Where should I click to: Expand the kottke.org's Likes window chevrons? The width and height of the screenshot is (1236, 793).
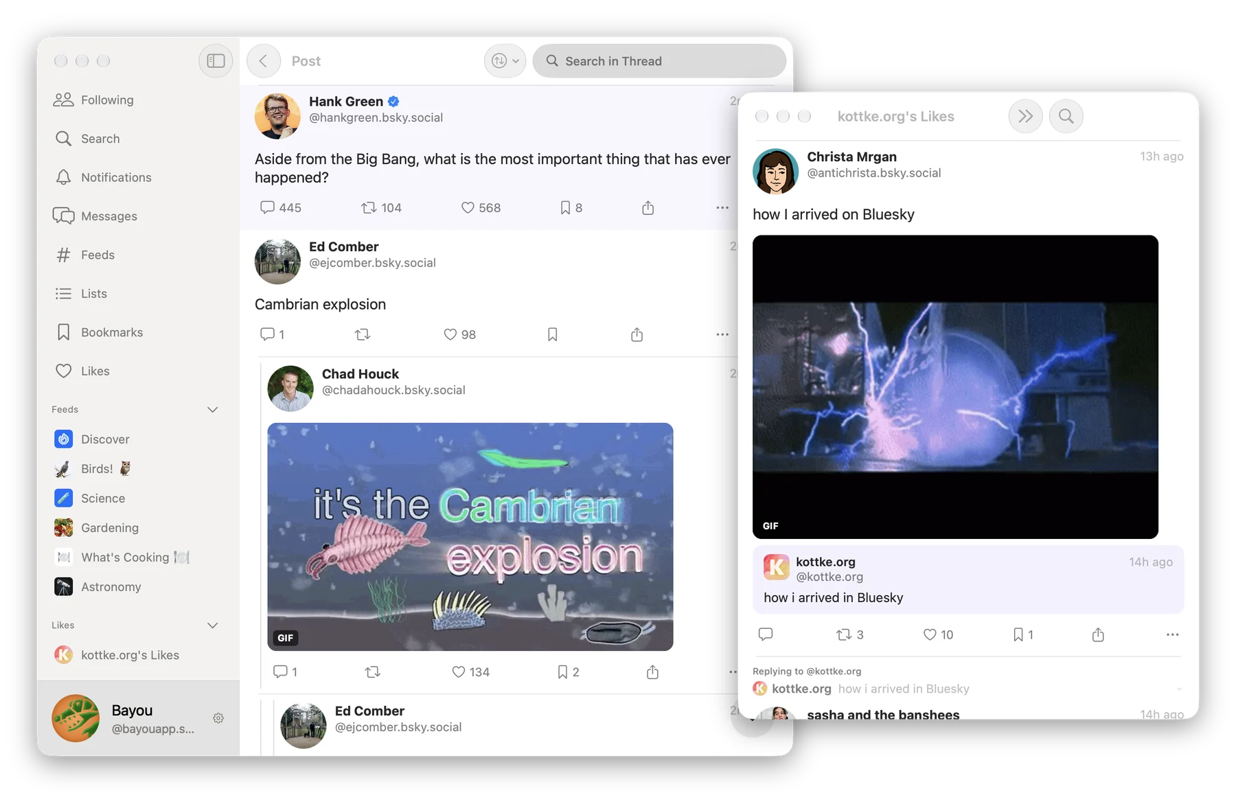[x=1025, y=117]
